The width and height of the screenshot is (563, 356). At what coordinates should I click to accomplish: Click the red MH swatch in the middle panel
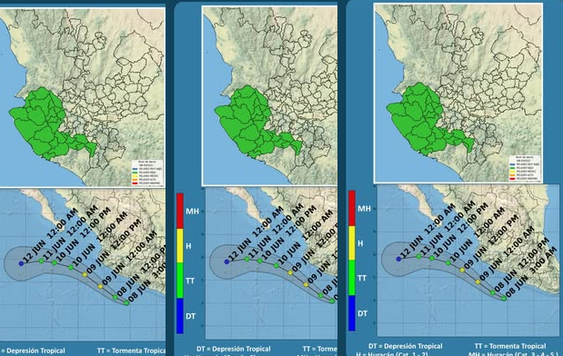[x=180, y=211]
